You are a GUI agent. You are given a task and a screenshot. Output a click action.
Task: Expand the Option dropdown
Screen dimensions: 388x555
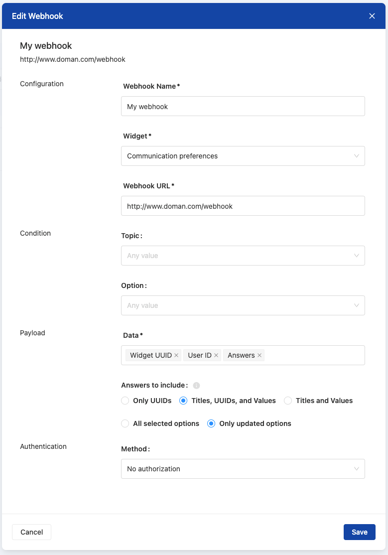click(243, 305)
